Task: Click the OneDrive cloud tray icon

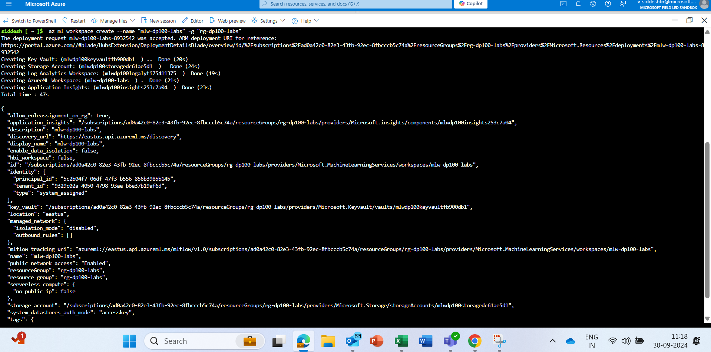Action: (x=571, y=341)
